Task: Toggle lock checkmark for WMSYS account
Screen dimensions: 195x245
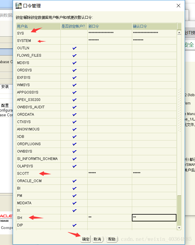Action: coord(74,85)
